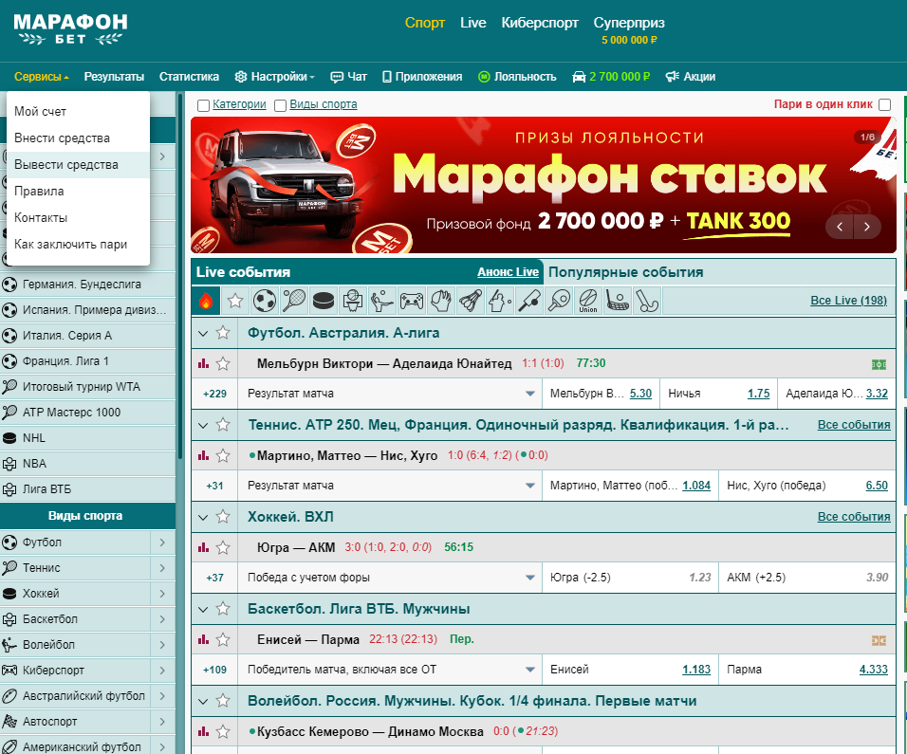The image size is (907, 754).
Task: Open statistics chart for Мартино — Нис match
Action: point(203,455)
